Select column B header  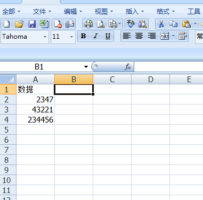(x=74, y=80)
